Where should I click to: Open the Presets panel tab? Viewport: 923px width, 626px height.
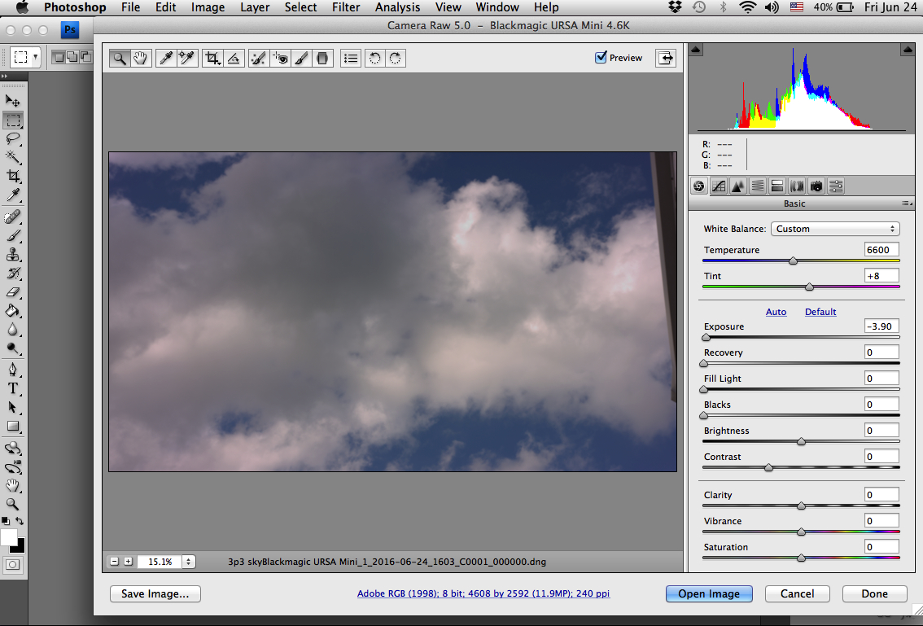836,186
